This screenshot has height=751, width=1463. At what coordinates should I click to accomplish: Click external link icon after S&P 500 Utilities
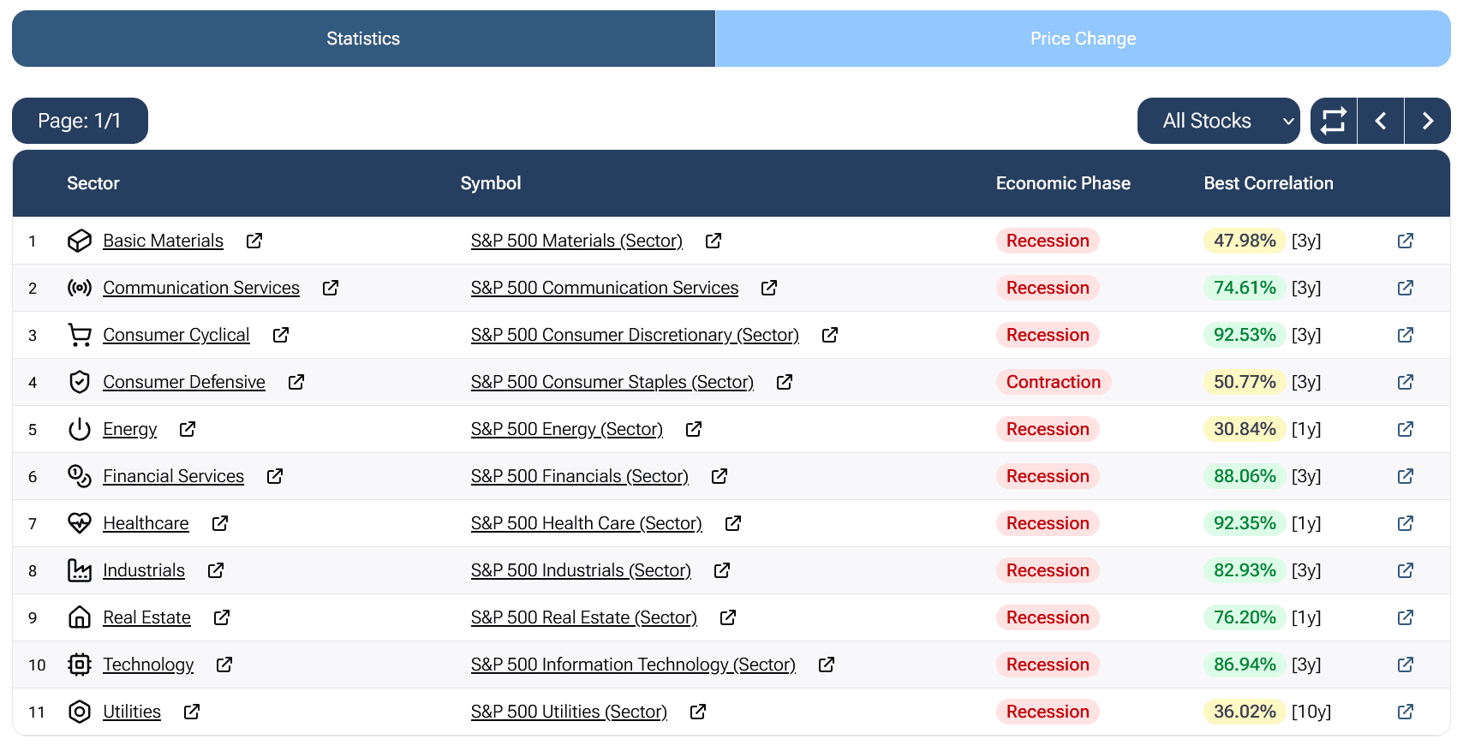[x=698, y=712]
